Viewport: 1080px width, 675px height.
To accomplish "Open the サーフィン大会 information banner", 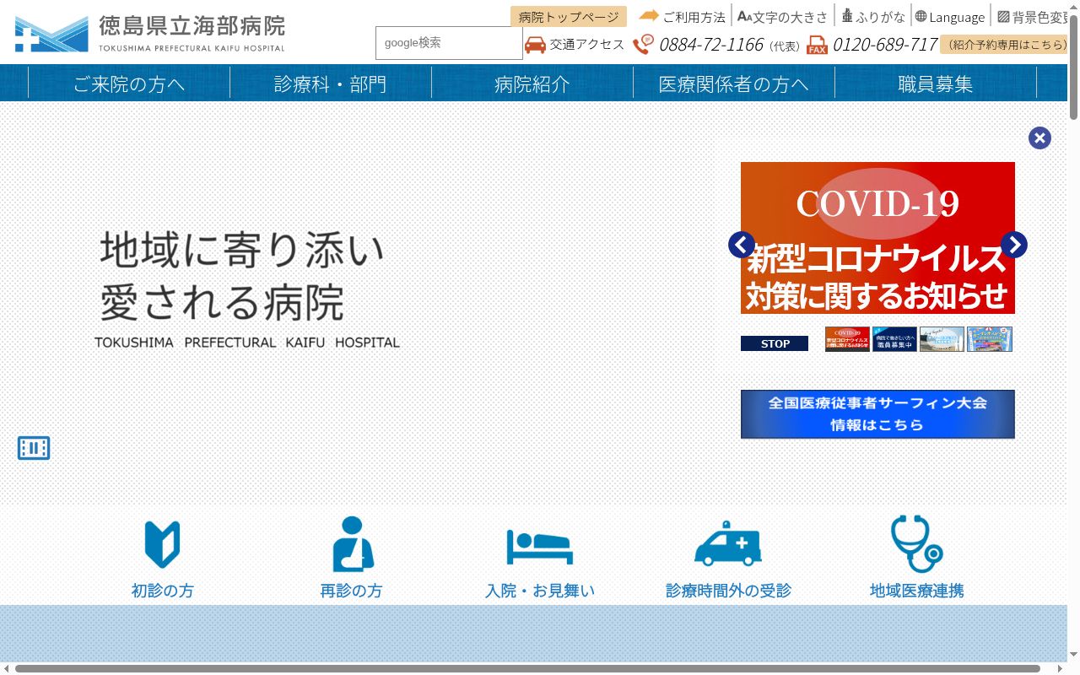I will [877, 414].
